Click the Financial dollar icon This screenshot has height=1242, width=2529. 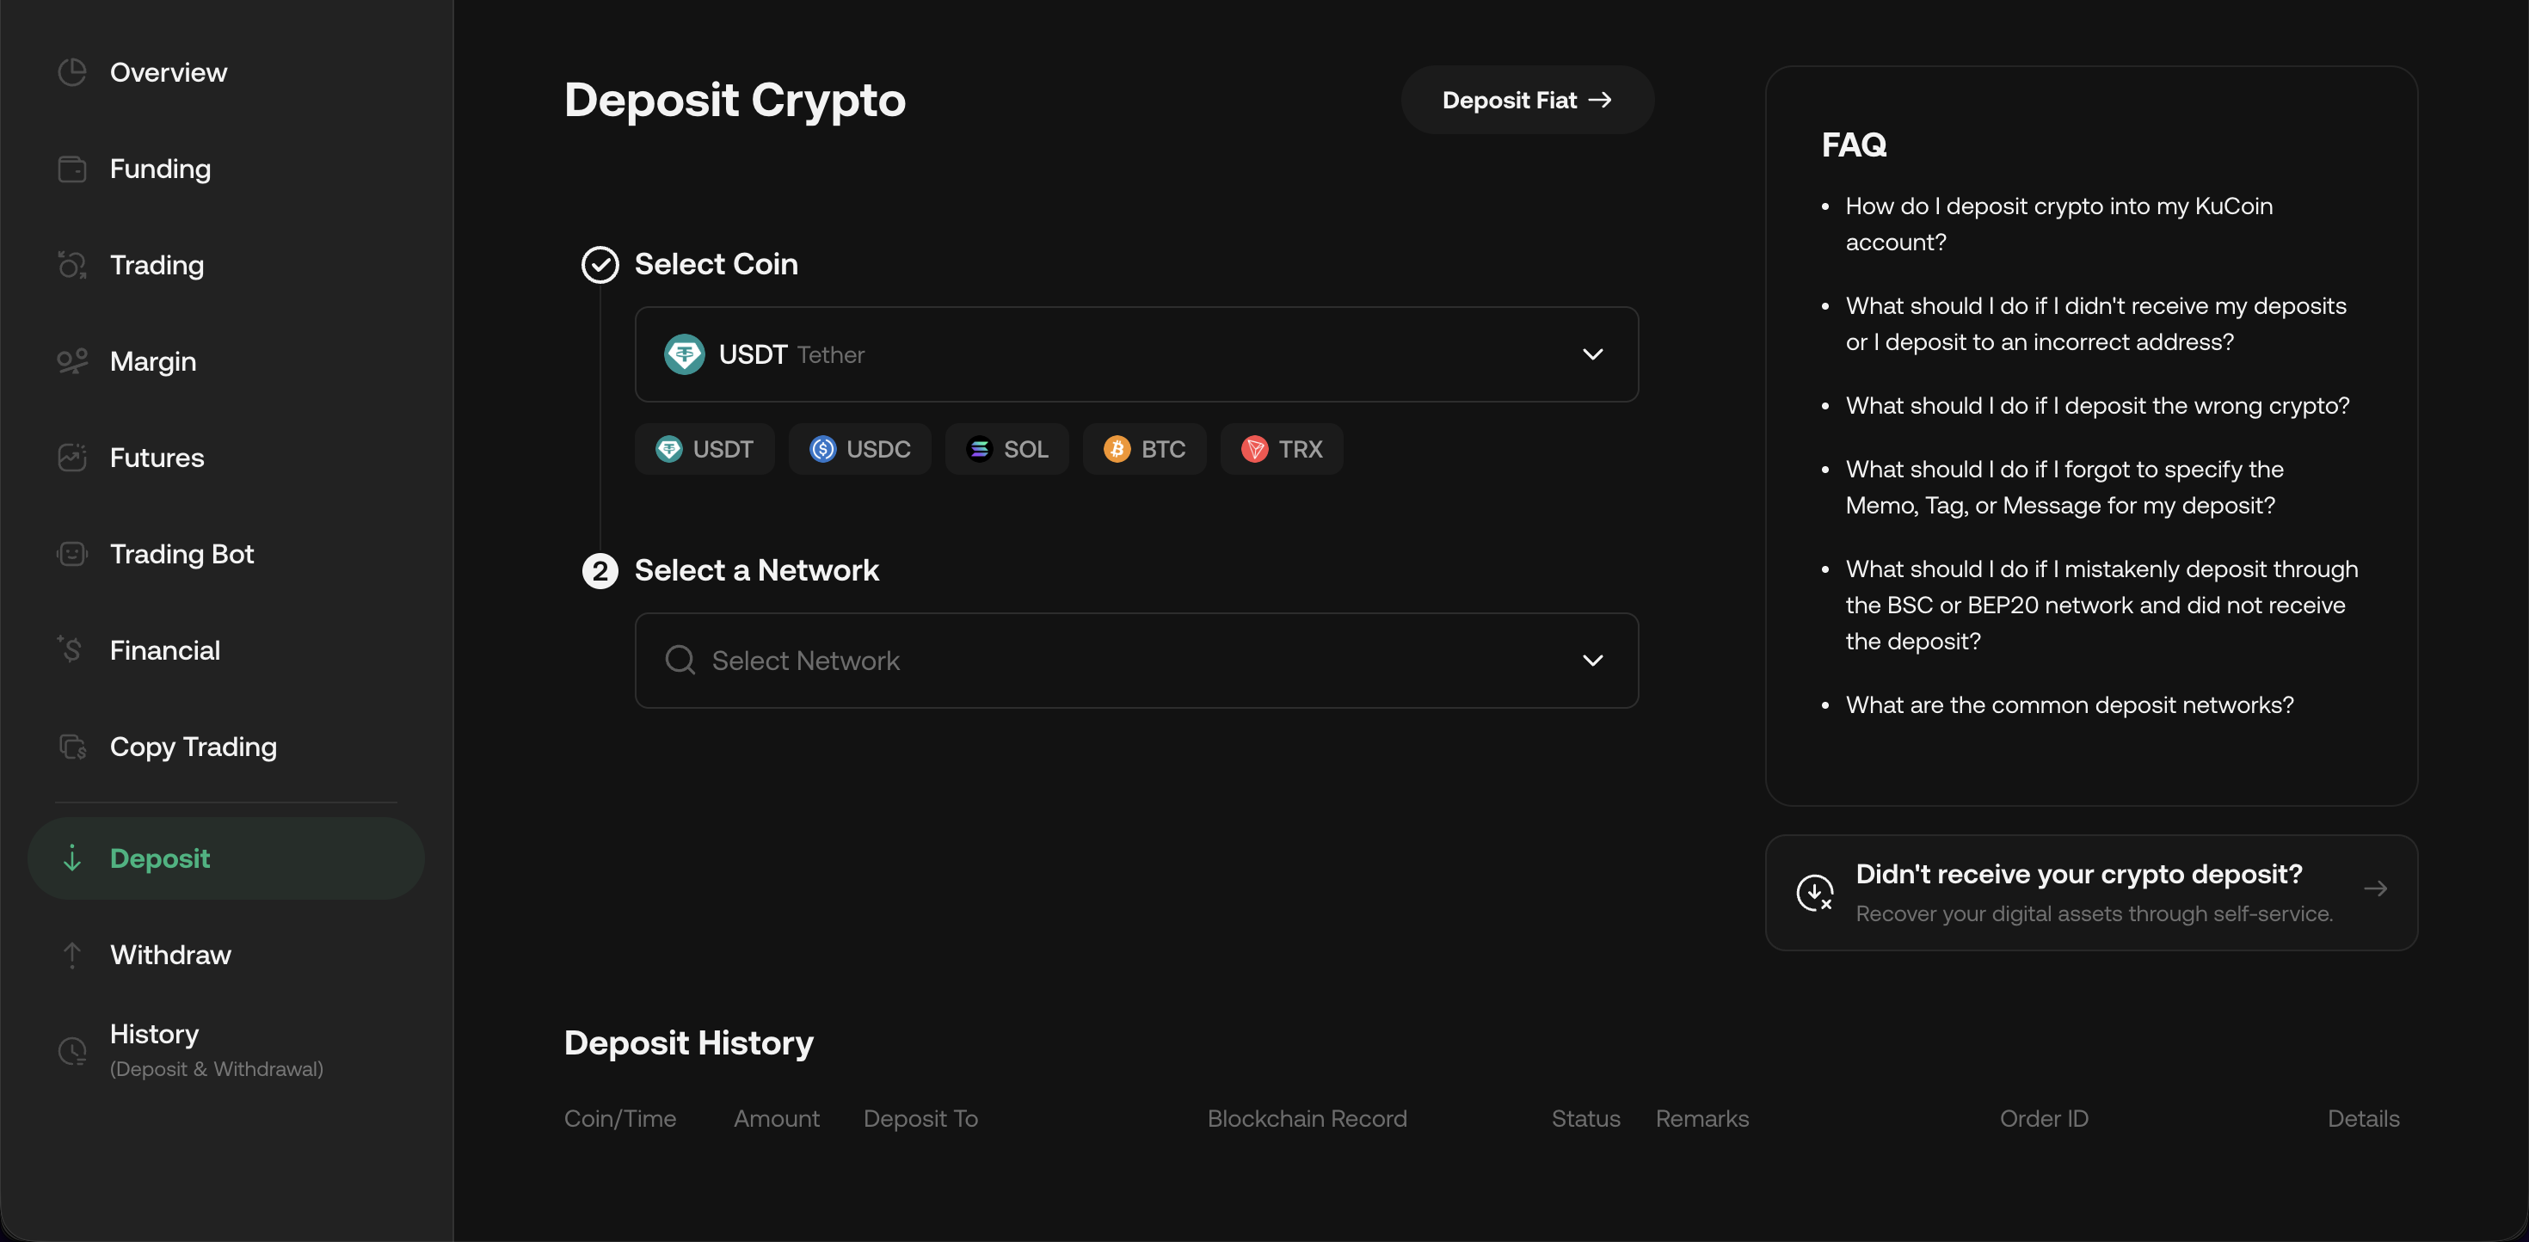pyautogui.click(x=70, y=650)
